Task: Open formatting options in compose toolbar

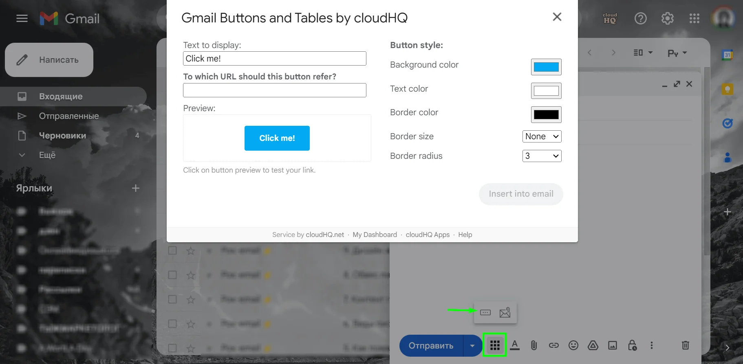Action: (515, 345)
